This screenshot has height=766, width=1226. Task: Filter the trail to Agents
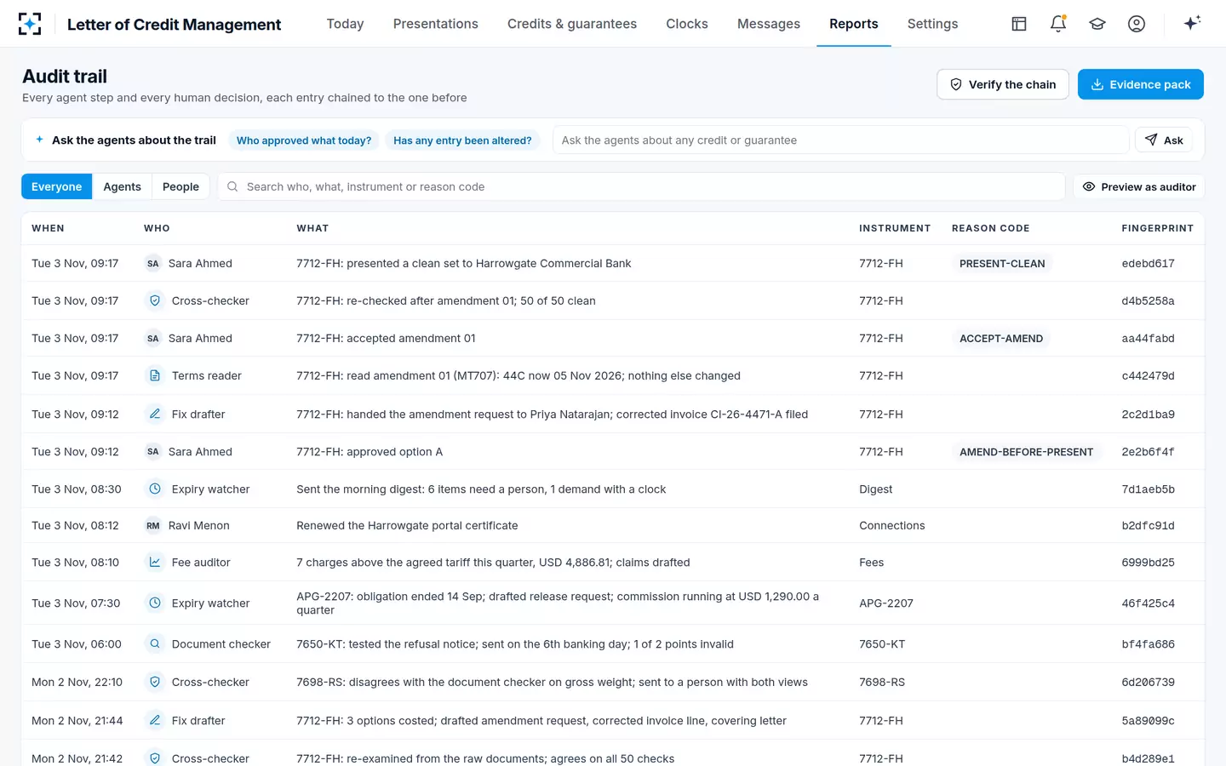click(x=123, y=187)
